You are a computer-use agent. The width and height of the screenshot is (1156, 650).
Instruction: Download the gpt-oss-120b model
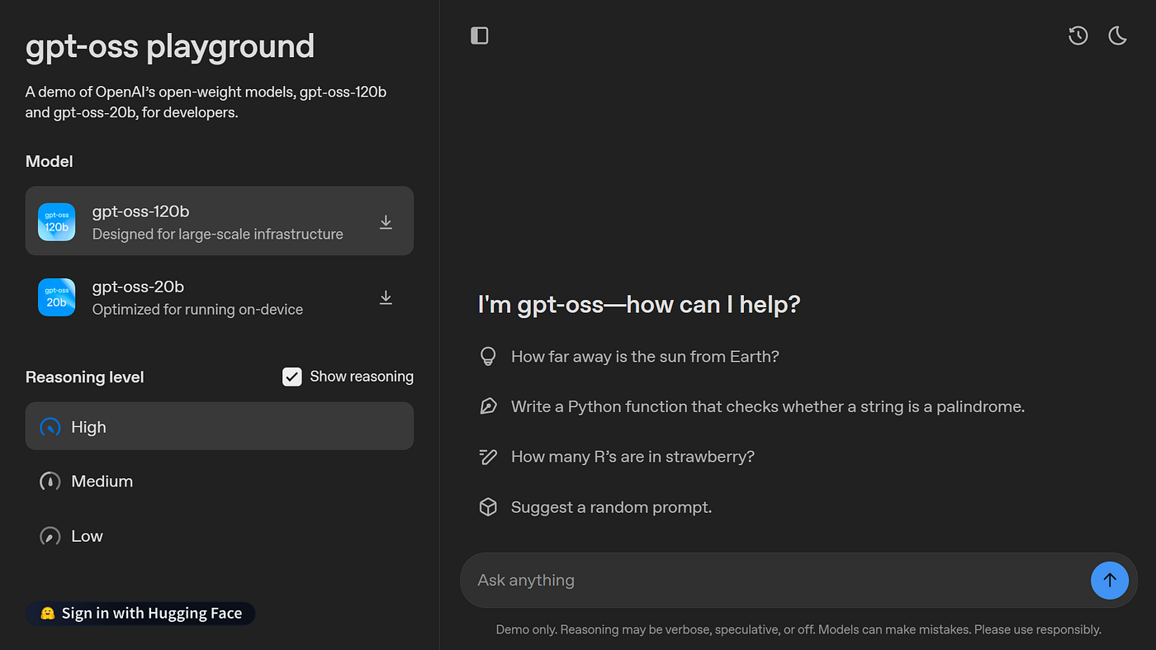pos(386,222)
